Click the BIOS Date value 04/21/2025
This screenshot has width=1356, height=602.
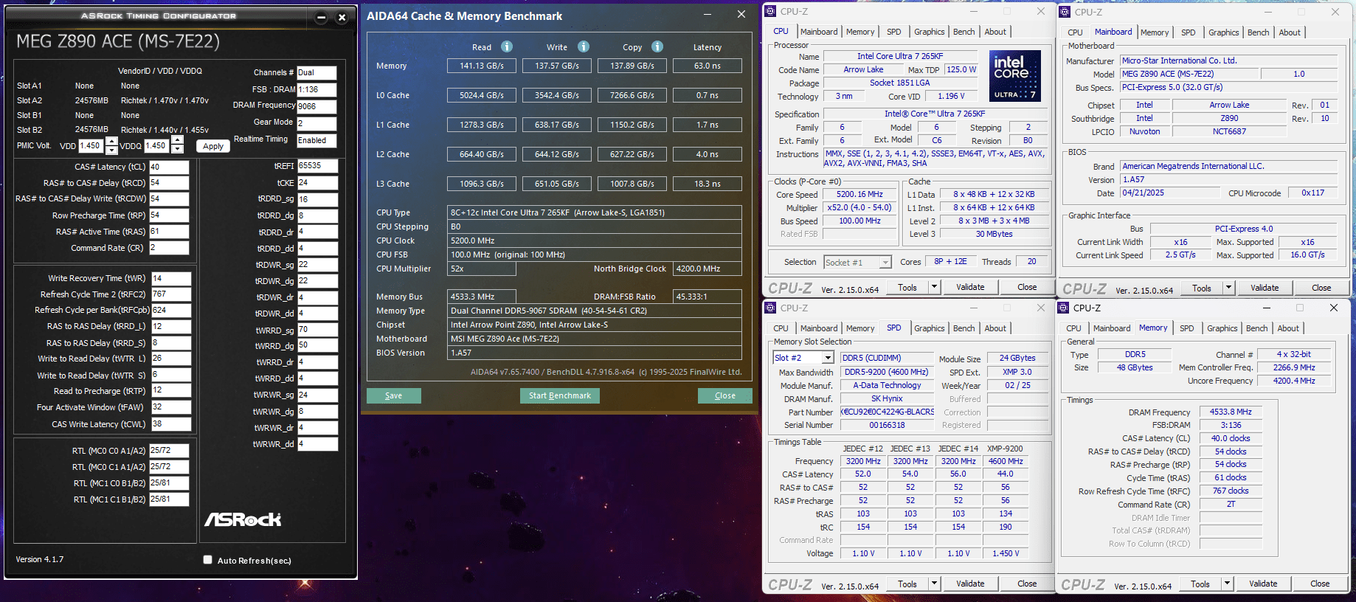1170,193
